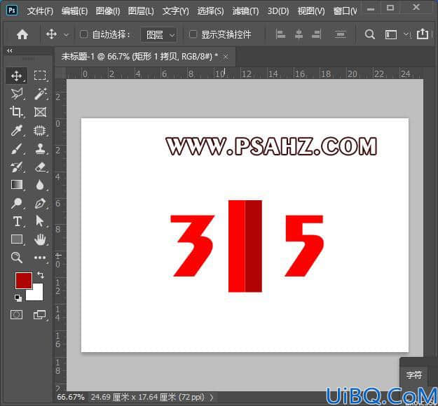Select the Patch healing tool
This screenshot has height=406, width=438.
40,130
